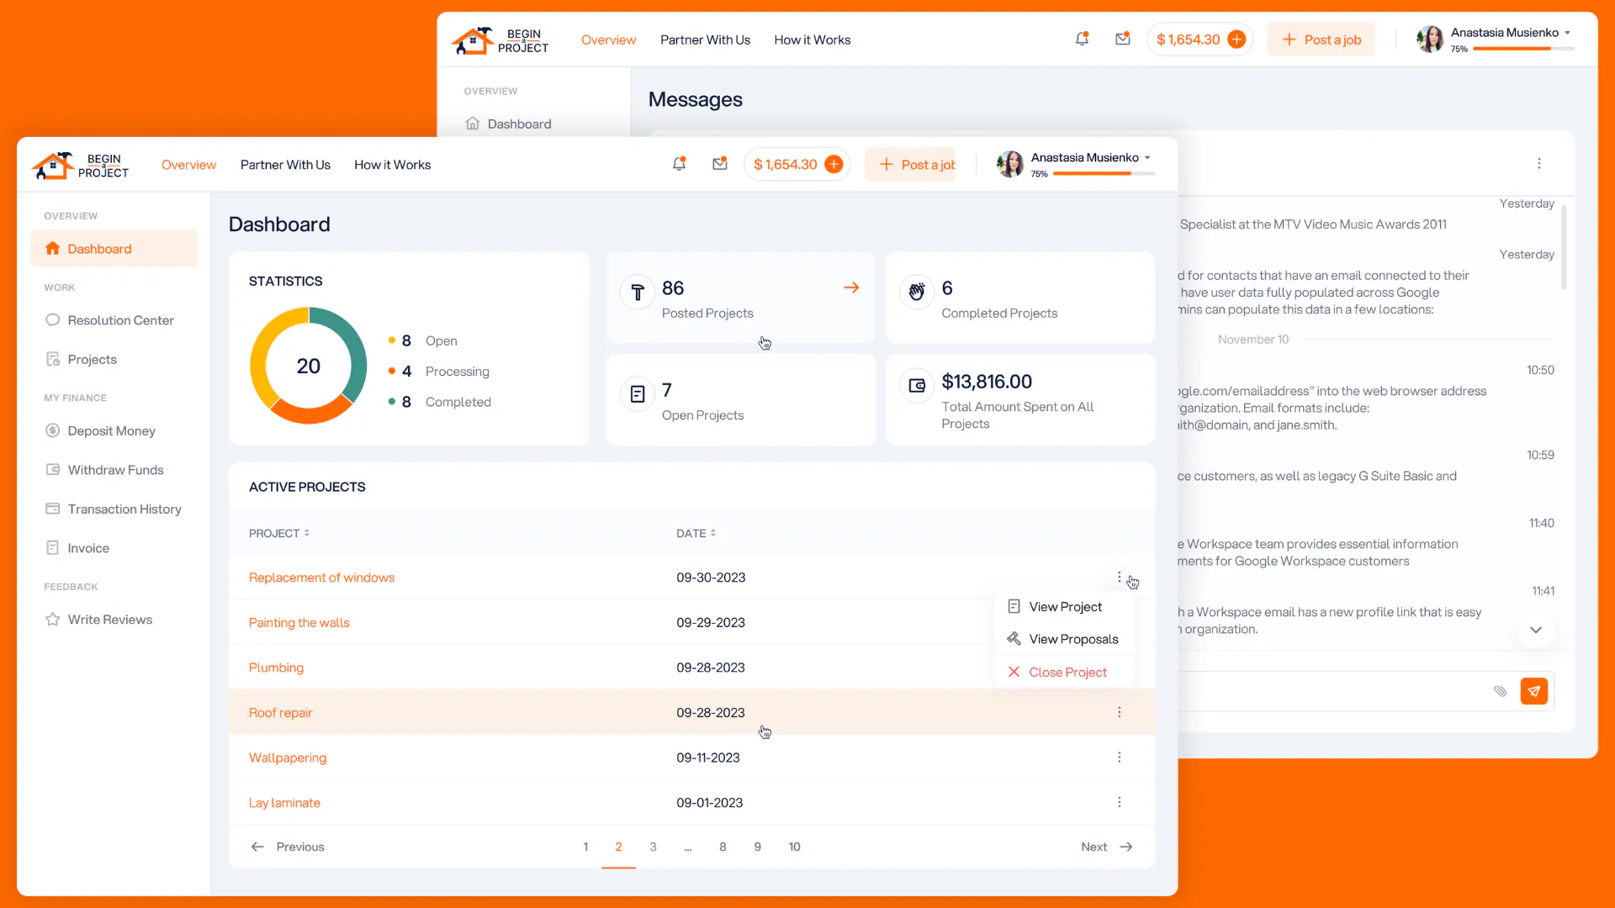Click the 75% profile progress bar in Messages window
The width and height of the screenshot is (1615, 908).
pos(1523,49)
